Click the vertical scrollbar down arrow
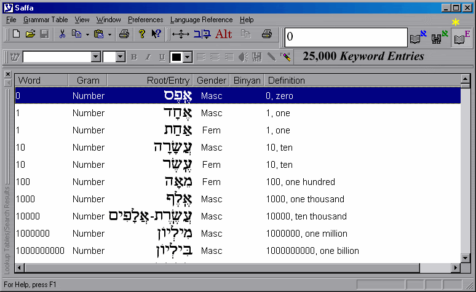This screenshot has height=292, width=476. pyautogui.click(x=466, y=258)
